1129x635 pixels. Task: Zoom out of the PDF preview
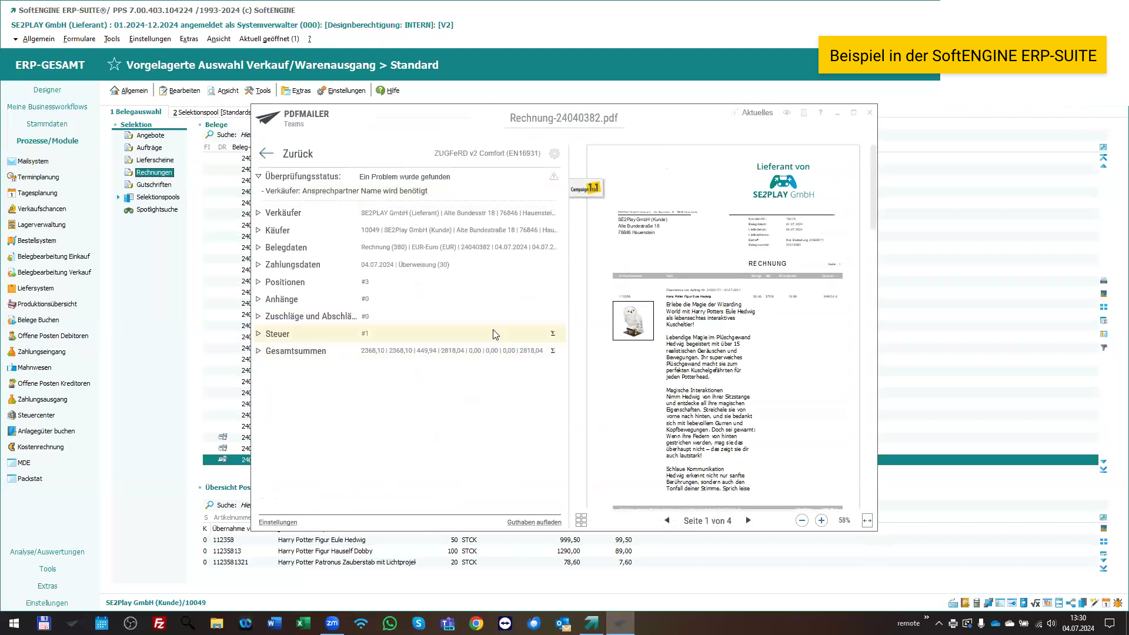point(801,520)
